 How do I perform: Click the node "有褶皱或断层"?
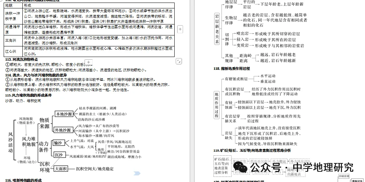[236, 79]
